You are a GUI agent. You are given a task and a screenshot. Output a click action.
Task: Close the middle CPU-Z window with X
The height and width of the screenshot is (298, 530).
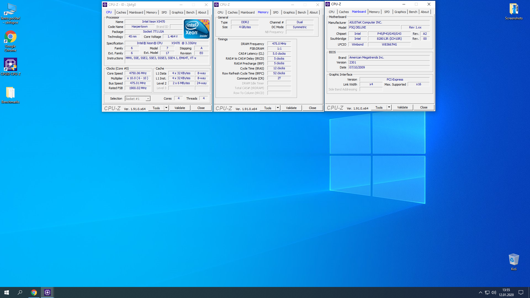(317, 5)
